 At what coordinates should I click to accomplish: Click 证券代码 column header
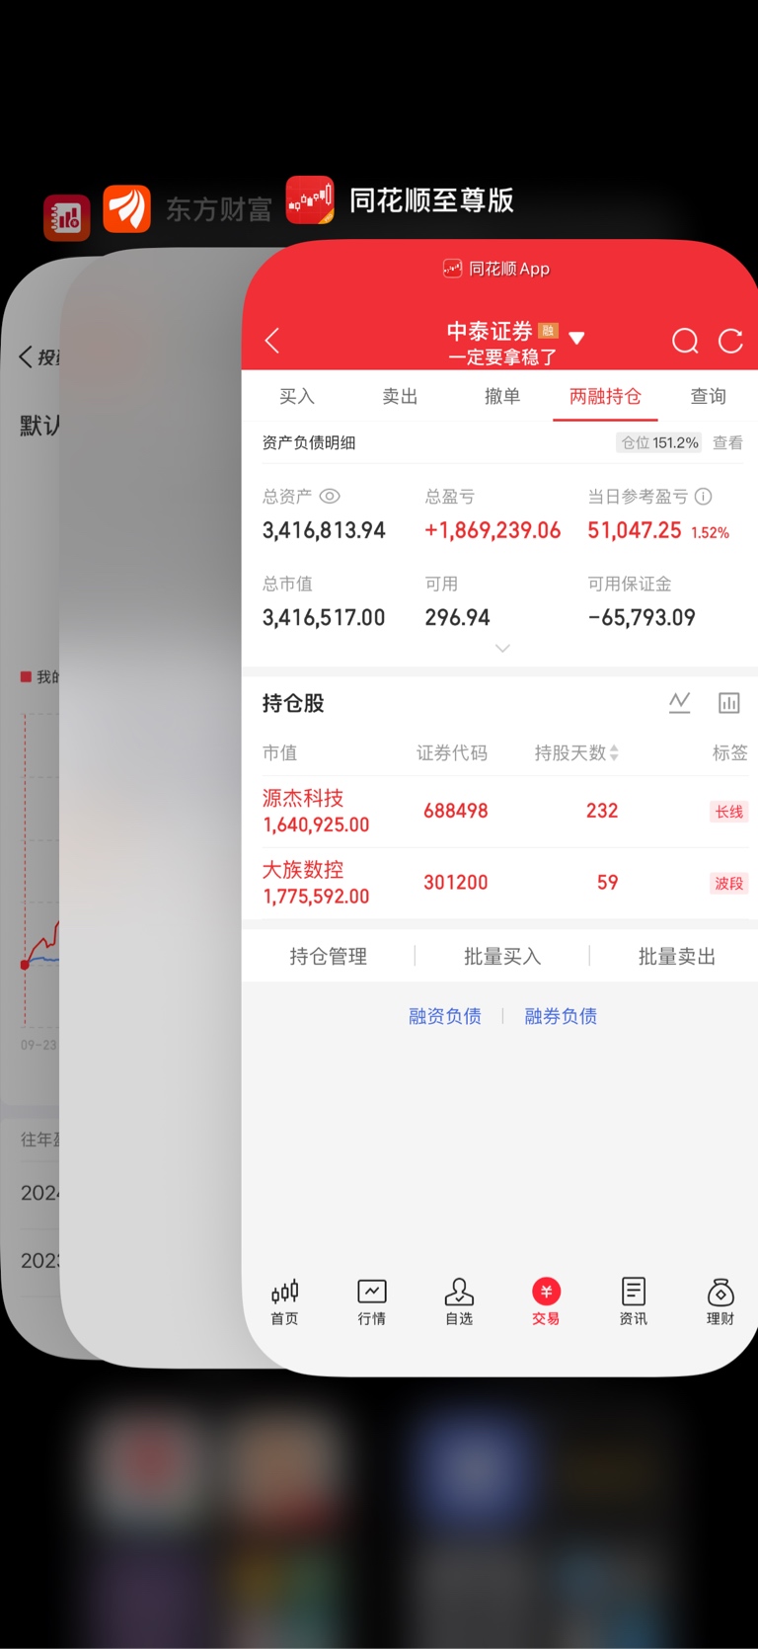tap(452, 752)
